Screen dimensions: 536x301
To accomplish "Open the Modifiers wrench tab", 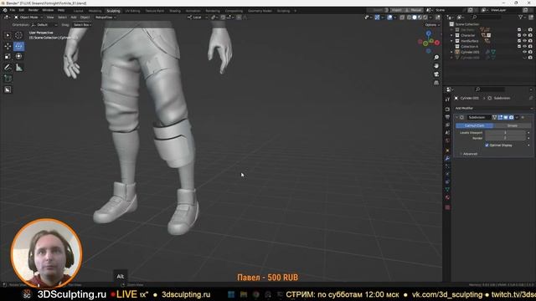I will click(x=447, y=158).
